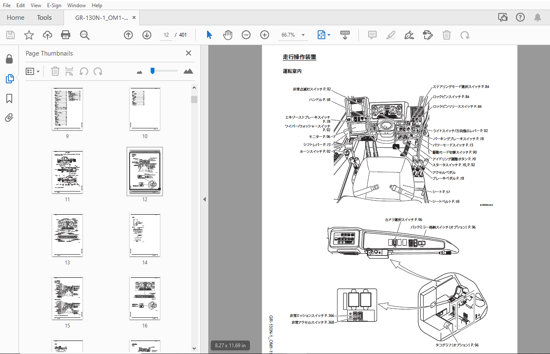This screenshot has width=550, height=354.
Task: Go to the next page with the down arrow
Action: [146, 35]
